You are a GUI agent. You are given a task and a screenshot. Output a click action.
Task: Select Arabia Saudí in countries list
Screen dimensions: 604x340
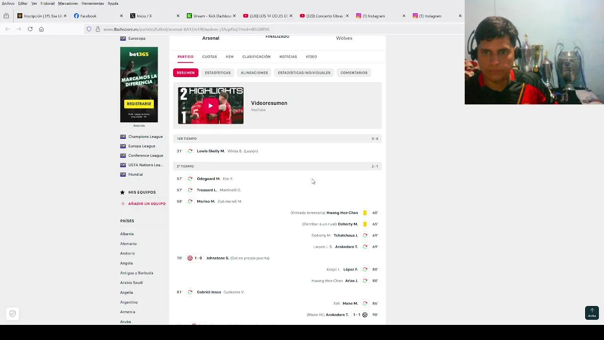click(x=131, y=282)
